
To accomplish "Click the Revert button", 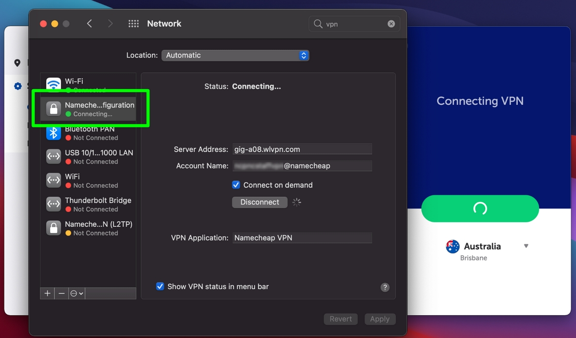I will 341,319.
